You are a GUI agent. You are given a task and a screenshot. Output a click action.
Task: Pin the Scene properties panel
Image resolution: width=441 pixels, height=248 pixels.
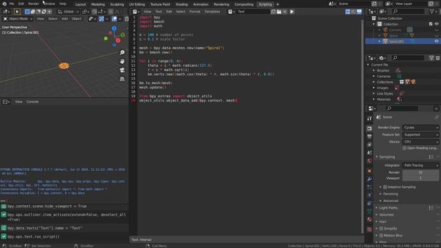coord(436,117)
